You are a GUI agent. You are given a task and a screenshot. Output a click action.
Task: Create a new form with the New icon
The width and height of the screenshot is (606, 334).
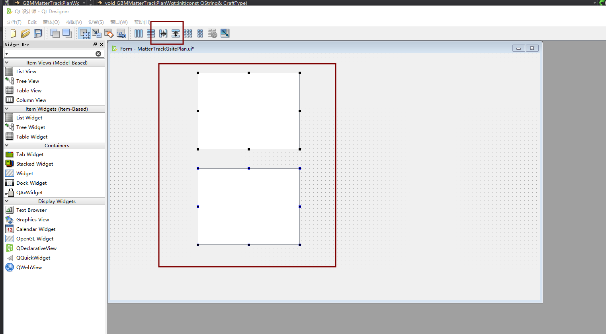pyautogui.click(x=13, y=33)
